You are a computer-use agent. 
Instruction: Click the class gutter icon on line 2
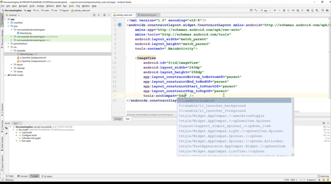(120, 25)
